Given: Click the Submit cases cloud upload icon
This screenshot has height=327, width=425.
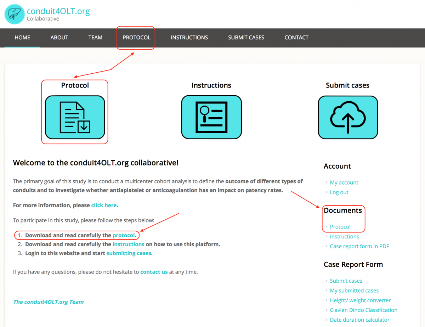Looking at the screenshot, I should pos(347,117).
